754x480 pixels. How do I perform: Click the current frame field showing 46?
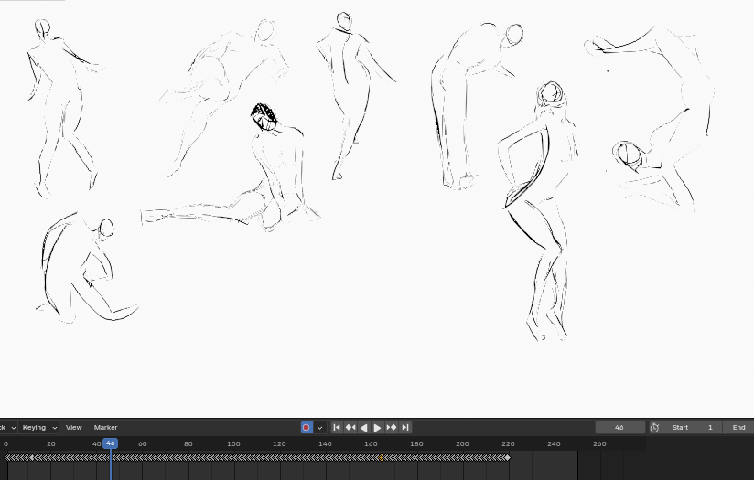point(619,428)
